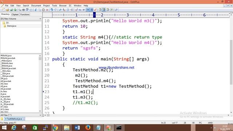Open the Search menu
The image size is (233, 131).
(x=26, y=6)
